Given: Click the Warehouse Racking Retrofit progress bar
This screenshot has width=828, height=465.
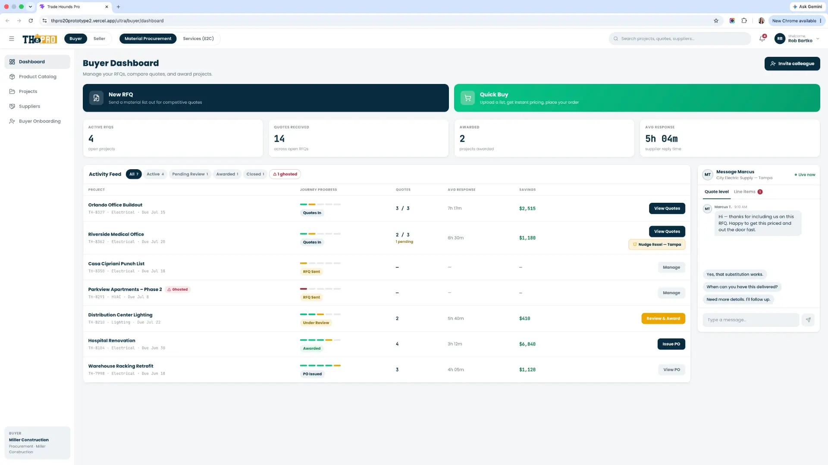Looking at the screenshot, I should [320, 366].
